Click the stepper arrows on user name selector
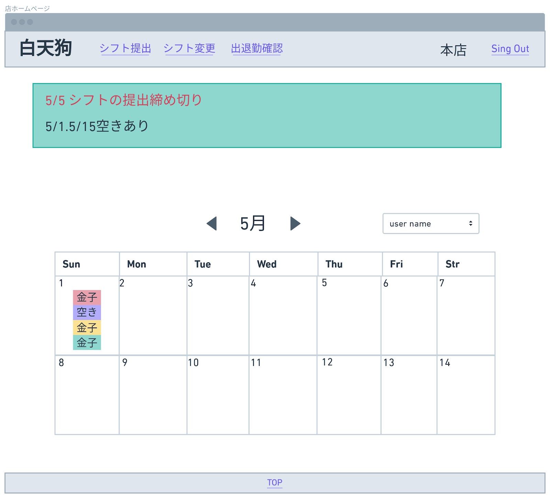Viewport: 550px width, 498px height. pyautogui.click(x=471, y=223)
